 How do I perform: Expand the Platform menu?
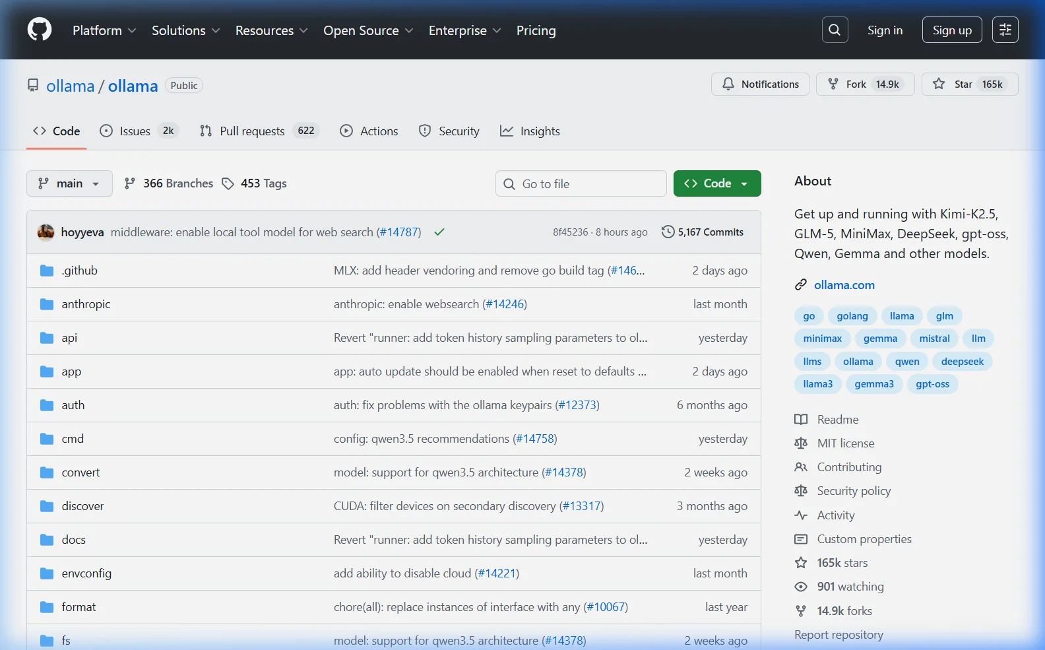pyautogui.click(x=104, y=30)
